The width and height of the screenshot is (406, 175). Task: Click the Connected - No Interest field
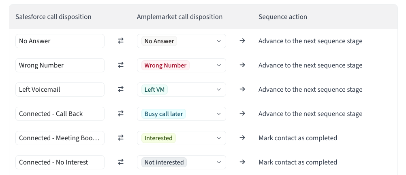pyautogui.click(x=60, y=162)
